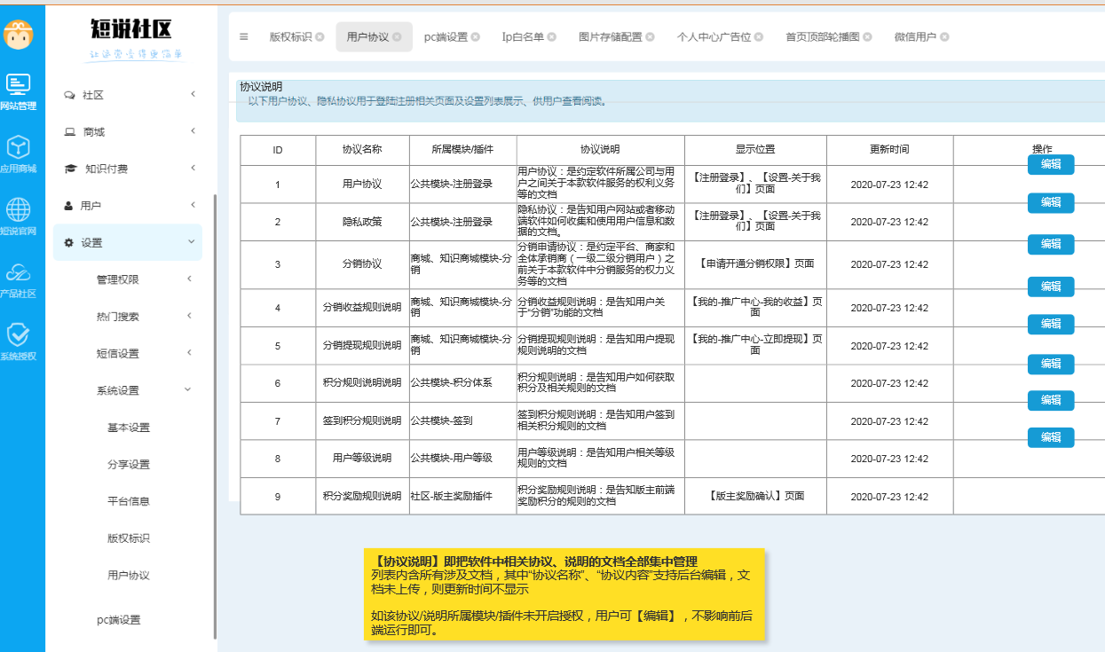Image resolution: width=1105 pixels, height=652 pixels.
Task: Close the 用户协议 tab
Action: 397,37
